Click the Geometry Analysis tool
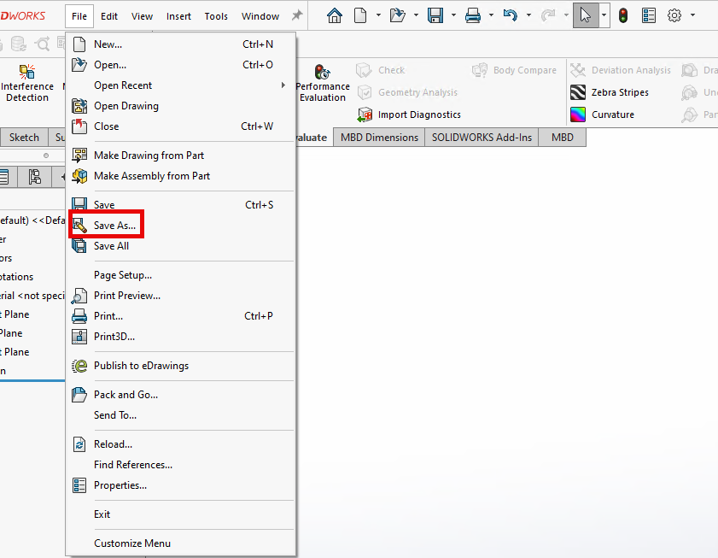The image size is (718, 558). click(x=407, y=92)
